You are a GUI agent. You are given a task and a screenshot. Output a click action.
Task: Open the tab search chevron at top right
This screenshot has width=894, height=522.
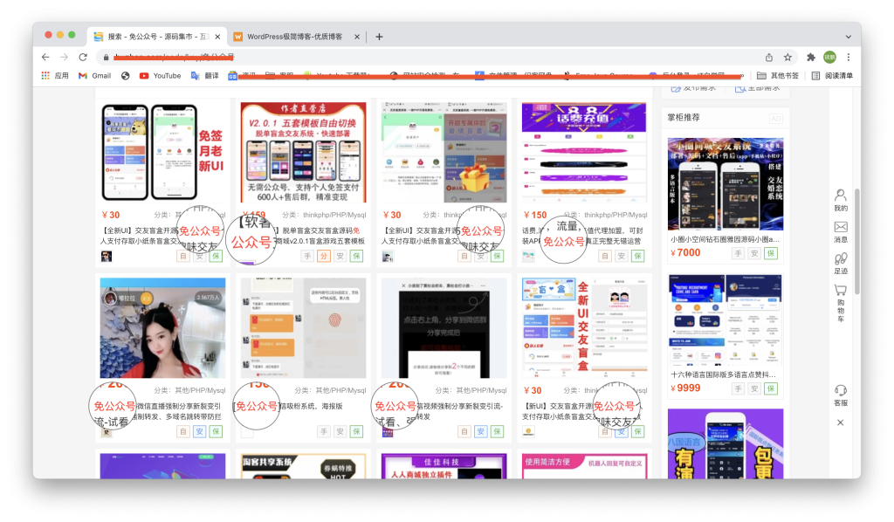pyautogui.click(x=849, y=37)
